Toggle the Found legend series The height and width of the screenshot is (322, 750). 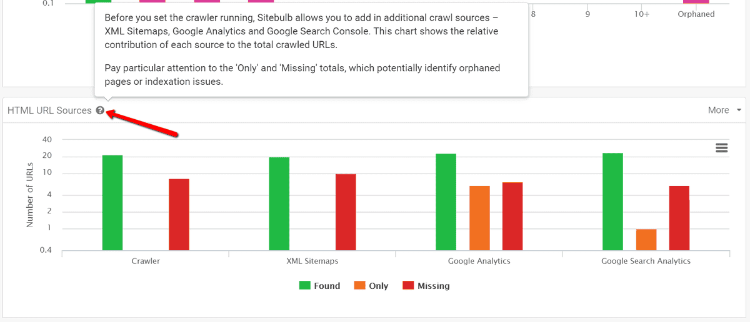pyautogui.click(x=319, y=286)
